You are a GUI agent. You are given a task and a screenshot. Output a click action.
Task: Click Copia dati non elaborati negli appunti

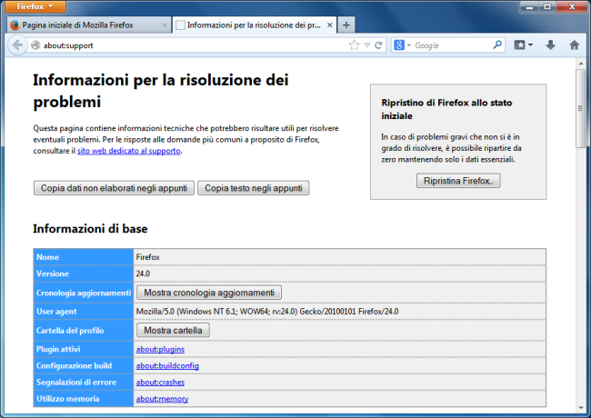[114, 188]
